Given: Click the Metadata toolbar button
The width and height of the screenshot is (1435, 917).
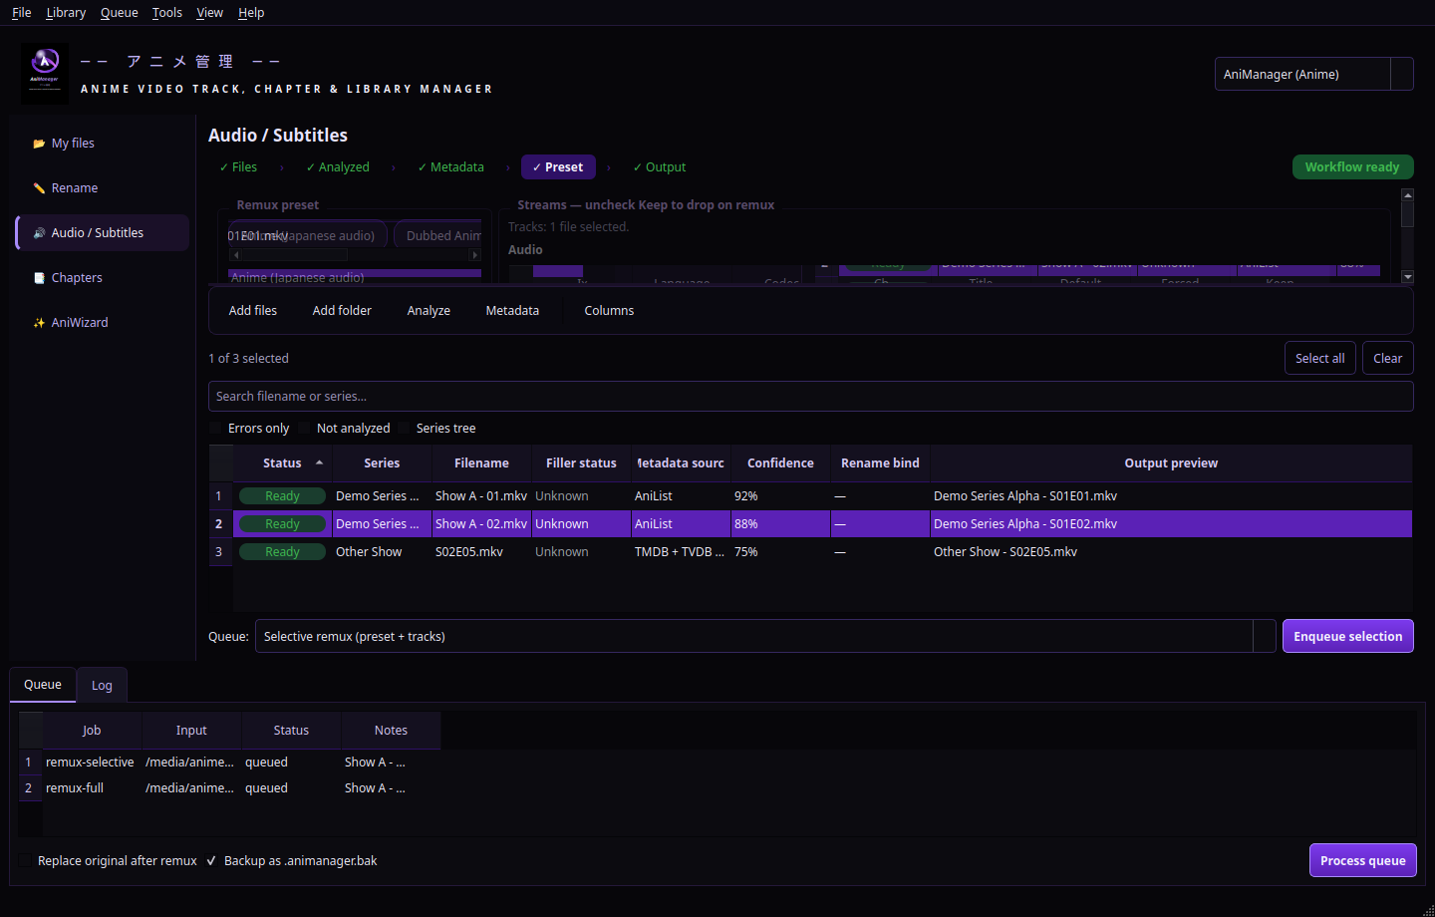Looking at the screenshot, I should [x=512, y=311].
